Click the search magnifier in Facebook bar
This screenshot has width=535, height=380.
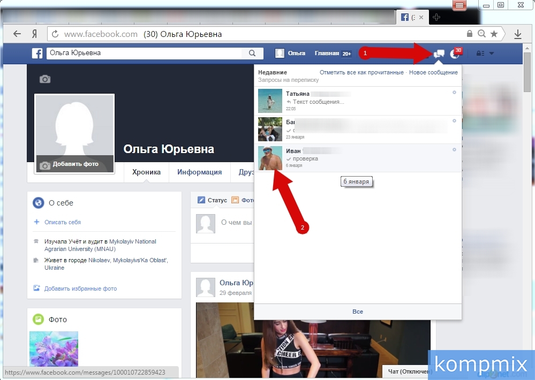(252, 53)
